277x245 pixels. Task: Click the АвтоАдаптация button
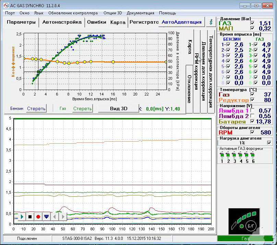[x=182, y=22]
